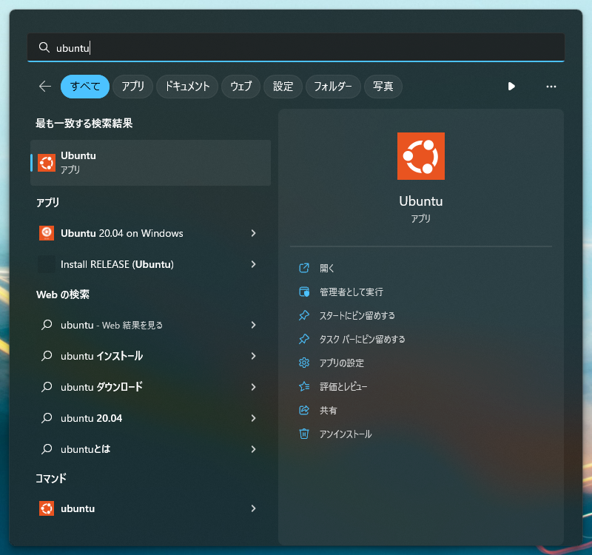
Task: Select 管理者として実行 shield icon
Action: [x=304, y=292]
